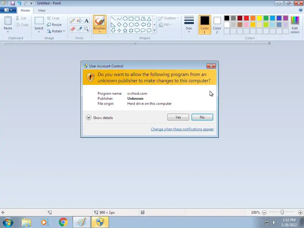Choose the Curve shape
The height and width of the screenshot is (228, 304).
(x=119, y=19)
